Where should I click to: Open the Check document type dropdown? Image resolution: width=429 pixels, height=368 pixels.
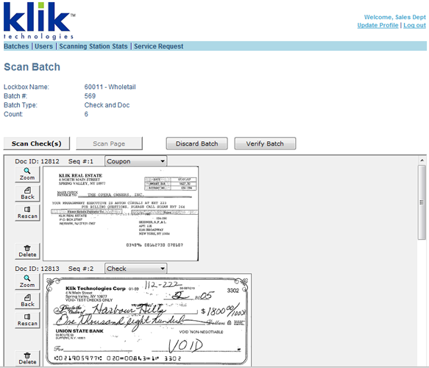[135, 269]
